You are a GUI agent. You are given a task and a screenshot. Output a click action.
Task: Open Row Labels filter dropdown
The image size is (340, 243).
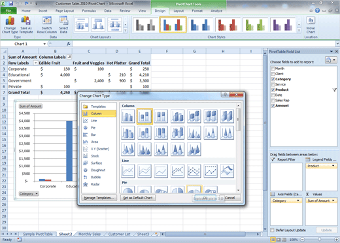coord(35,63)
